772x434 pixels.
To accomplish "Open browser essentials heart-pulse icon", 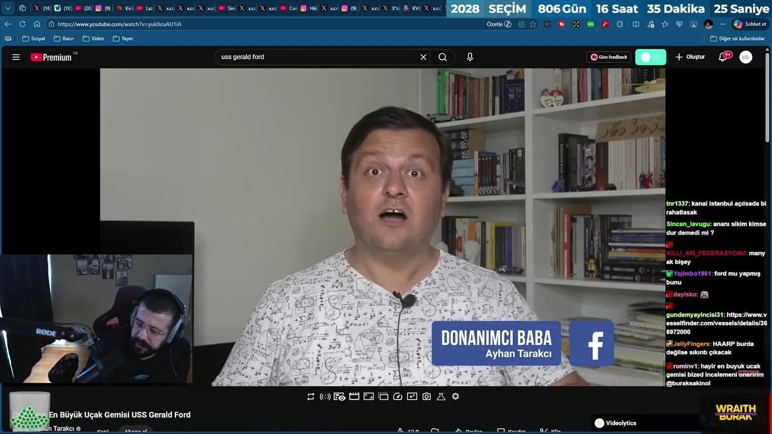I will point(679,24).
